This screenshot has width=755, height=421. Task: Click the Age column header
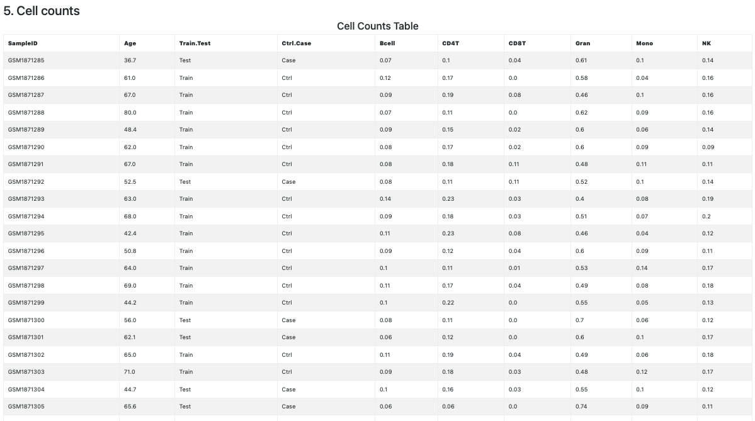point(130,43)
